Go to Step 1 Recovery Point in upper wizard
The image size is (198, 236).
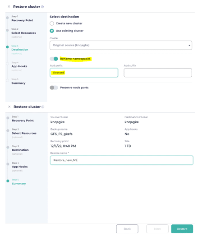[22, 19]
